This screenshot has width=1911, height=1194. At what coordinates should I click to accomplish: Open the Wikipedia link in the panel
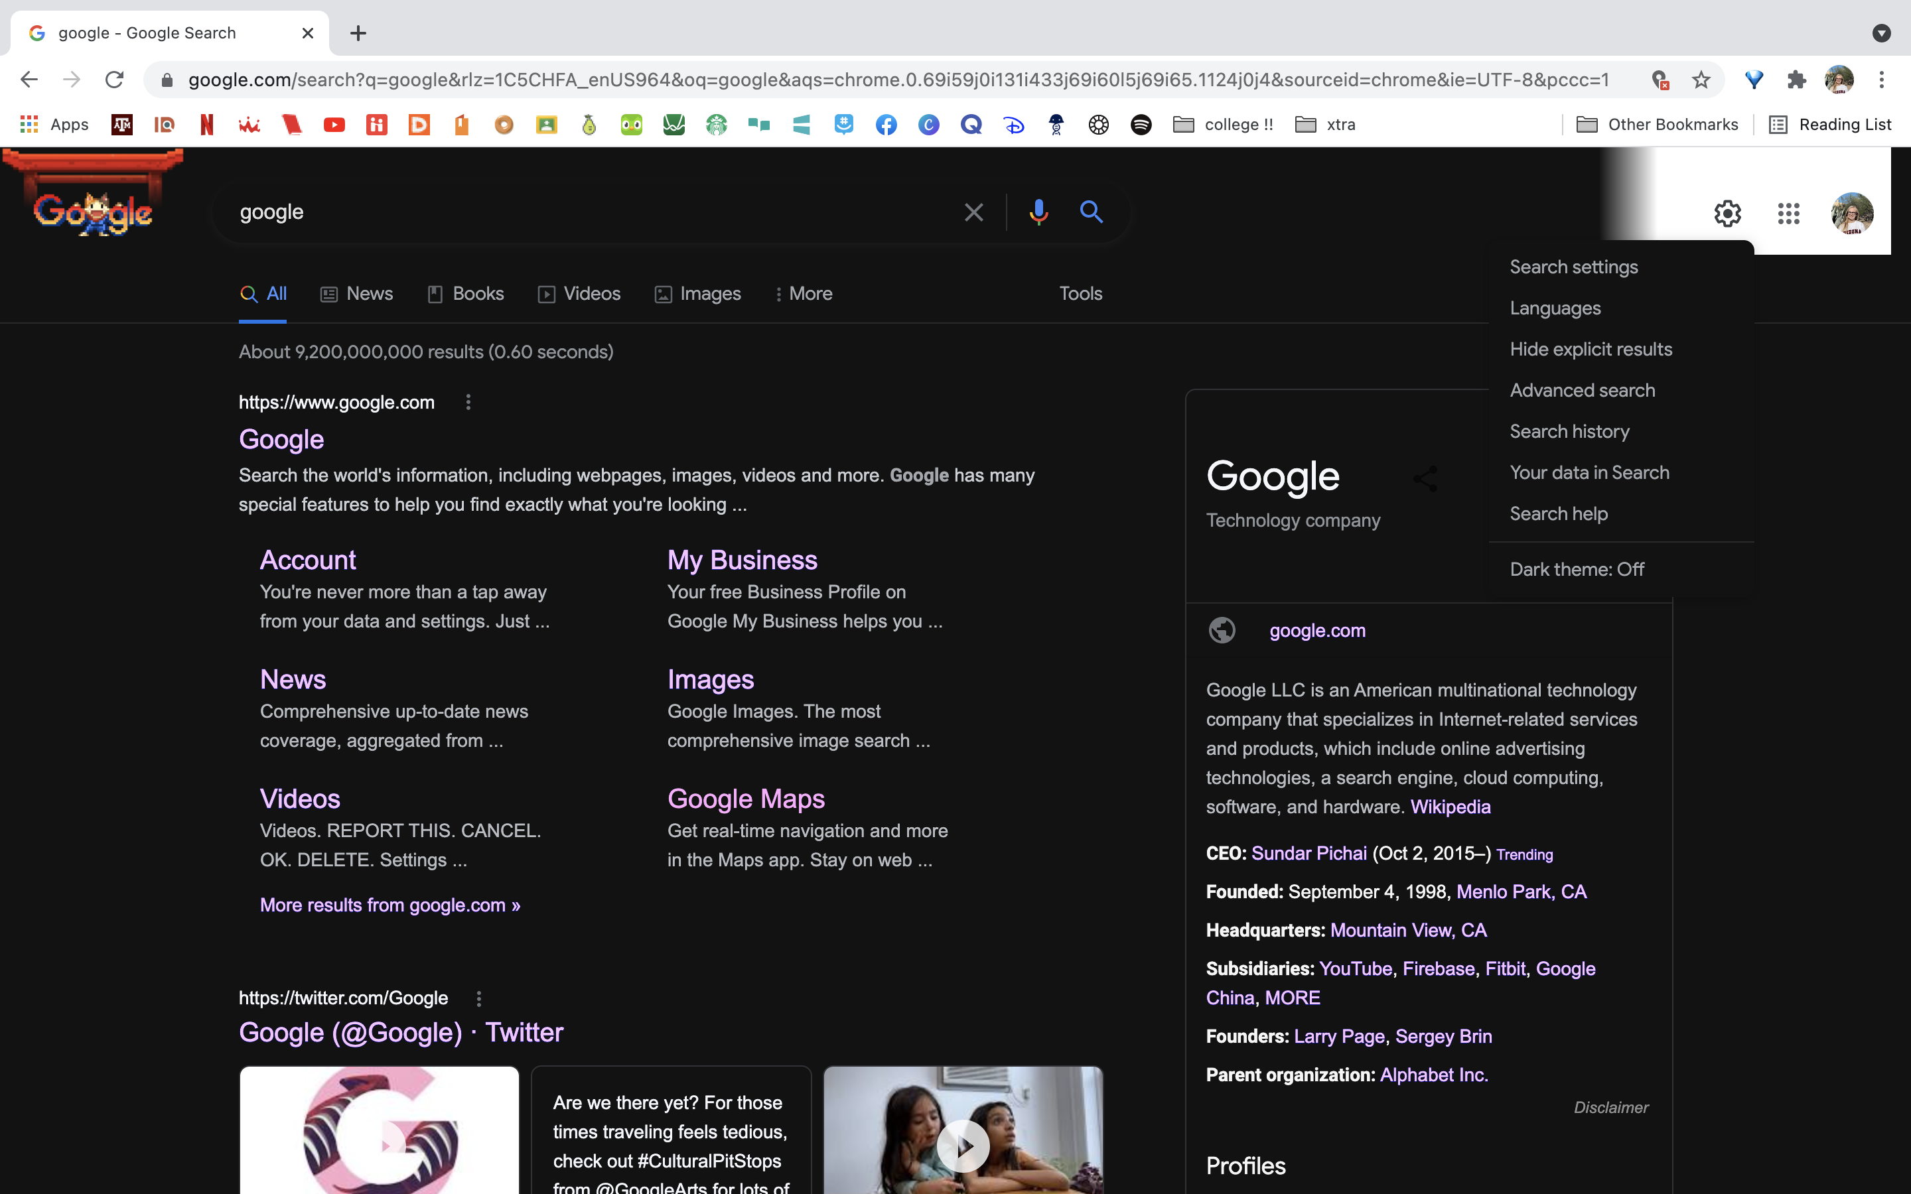pos(1450,807)
